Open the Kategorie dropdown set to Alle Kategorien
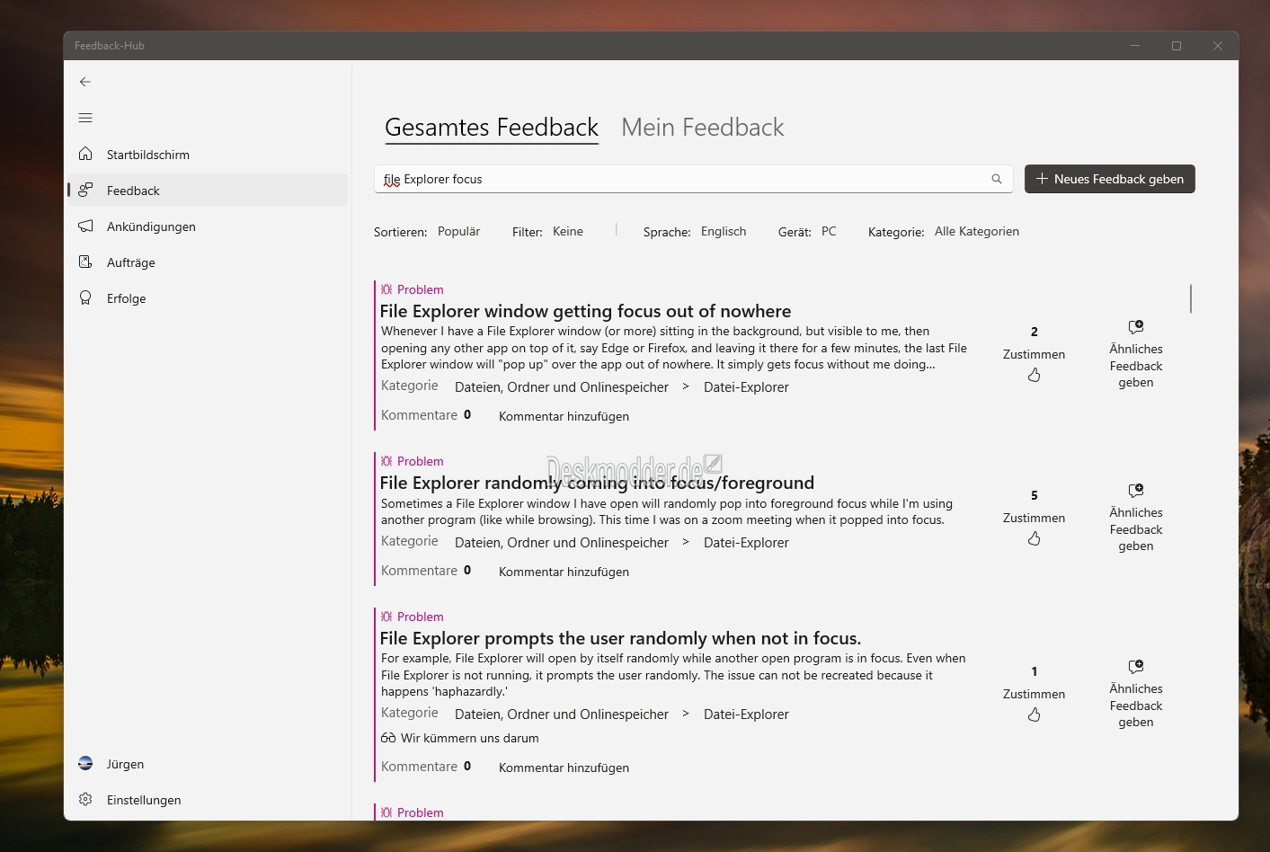 click(x=977, y=232)
